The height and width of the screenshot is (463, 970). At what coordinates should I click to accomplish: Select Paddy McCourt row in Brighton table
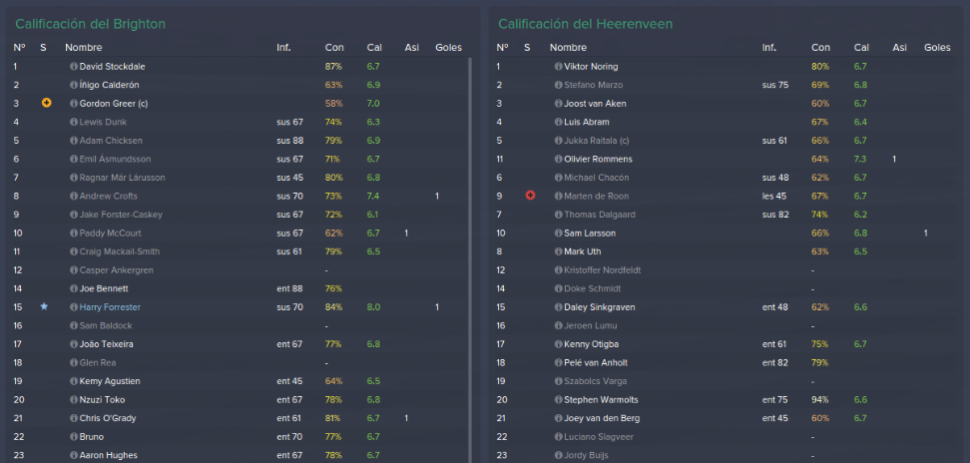point(239,233)
